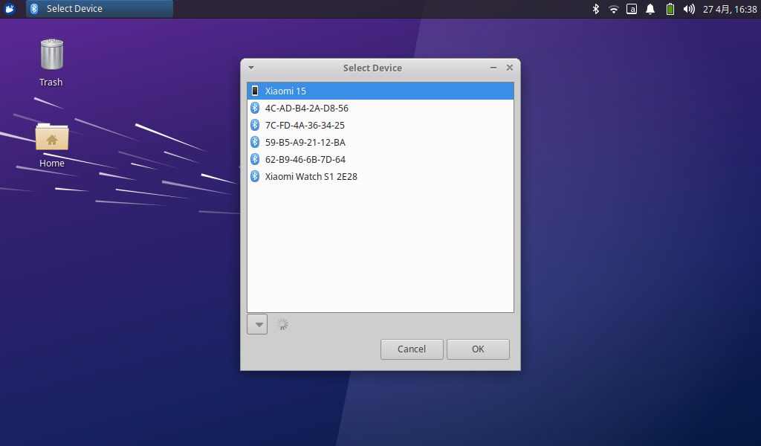Screen dimensions: 761x446
Task: Open the window menu arrow in title bar
Action: 251,68
